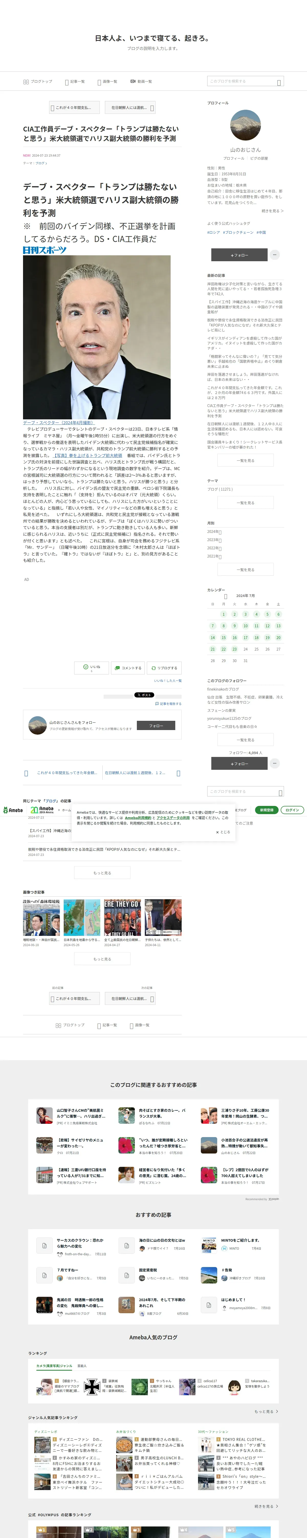
Task: Click 【写真】拳を上げるトランプ前大統領 link
Action: tap(88, 455)
